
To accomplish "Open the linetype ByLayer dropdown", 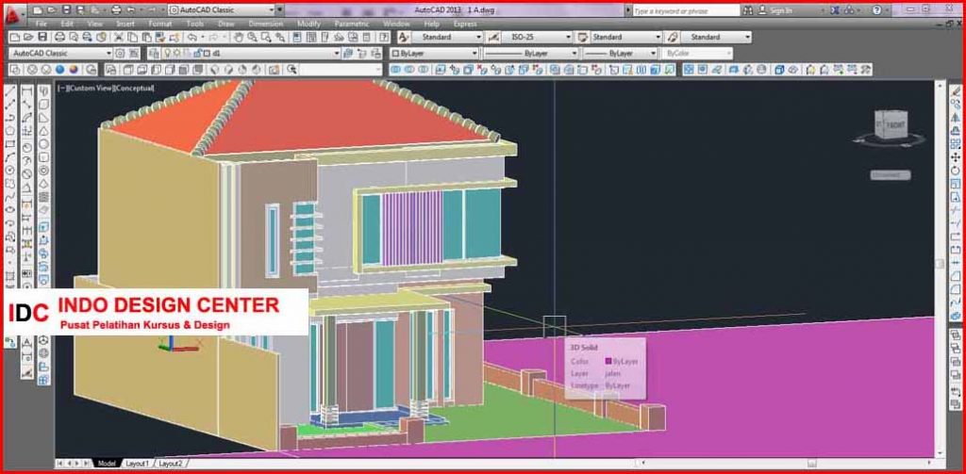I will tap(531, 54).
